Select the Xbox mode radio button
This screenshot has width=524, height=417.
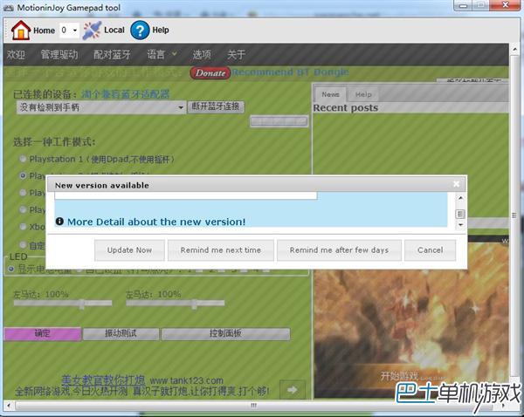pyautogui.click(x=23, y=227)
